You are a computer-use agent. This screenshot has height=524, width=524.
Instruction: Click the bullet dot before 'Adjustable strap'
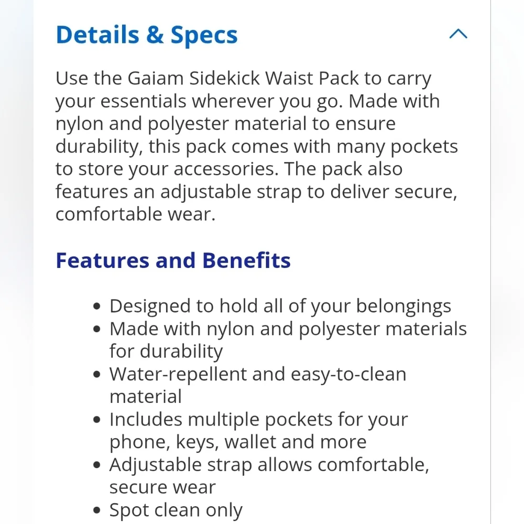[97, 465]
